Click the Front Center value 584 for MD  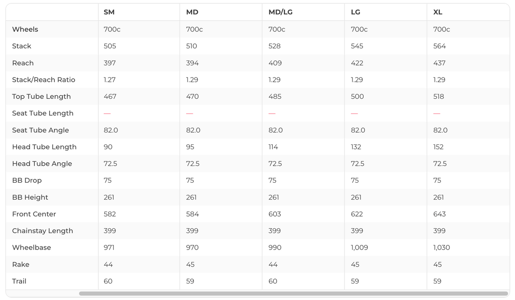(192, 214)
